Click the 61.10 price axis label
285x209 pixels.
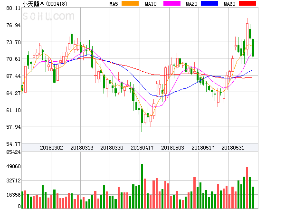(13, 110)
